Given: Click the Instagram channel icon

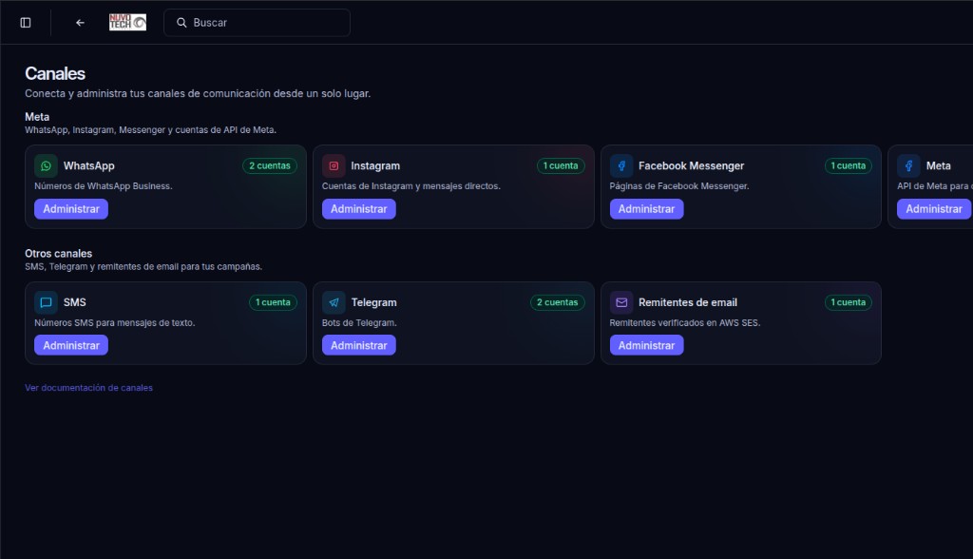Looking at the screenshot, I should pyautogui.click(x=334, y=165).
